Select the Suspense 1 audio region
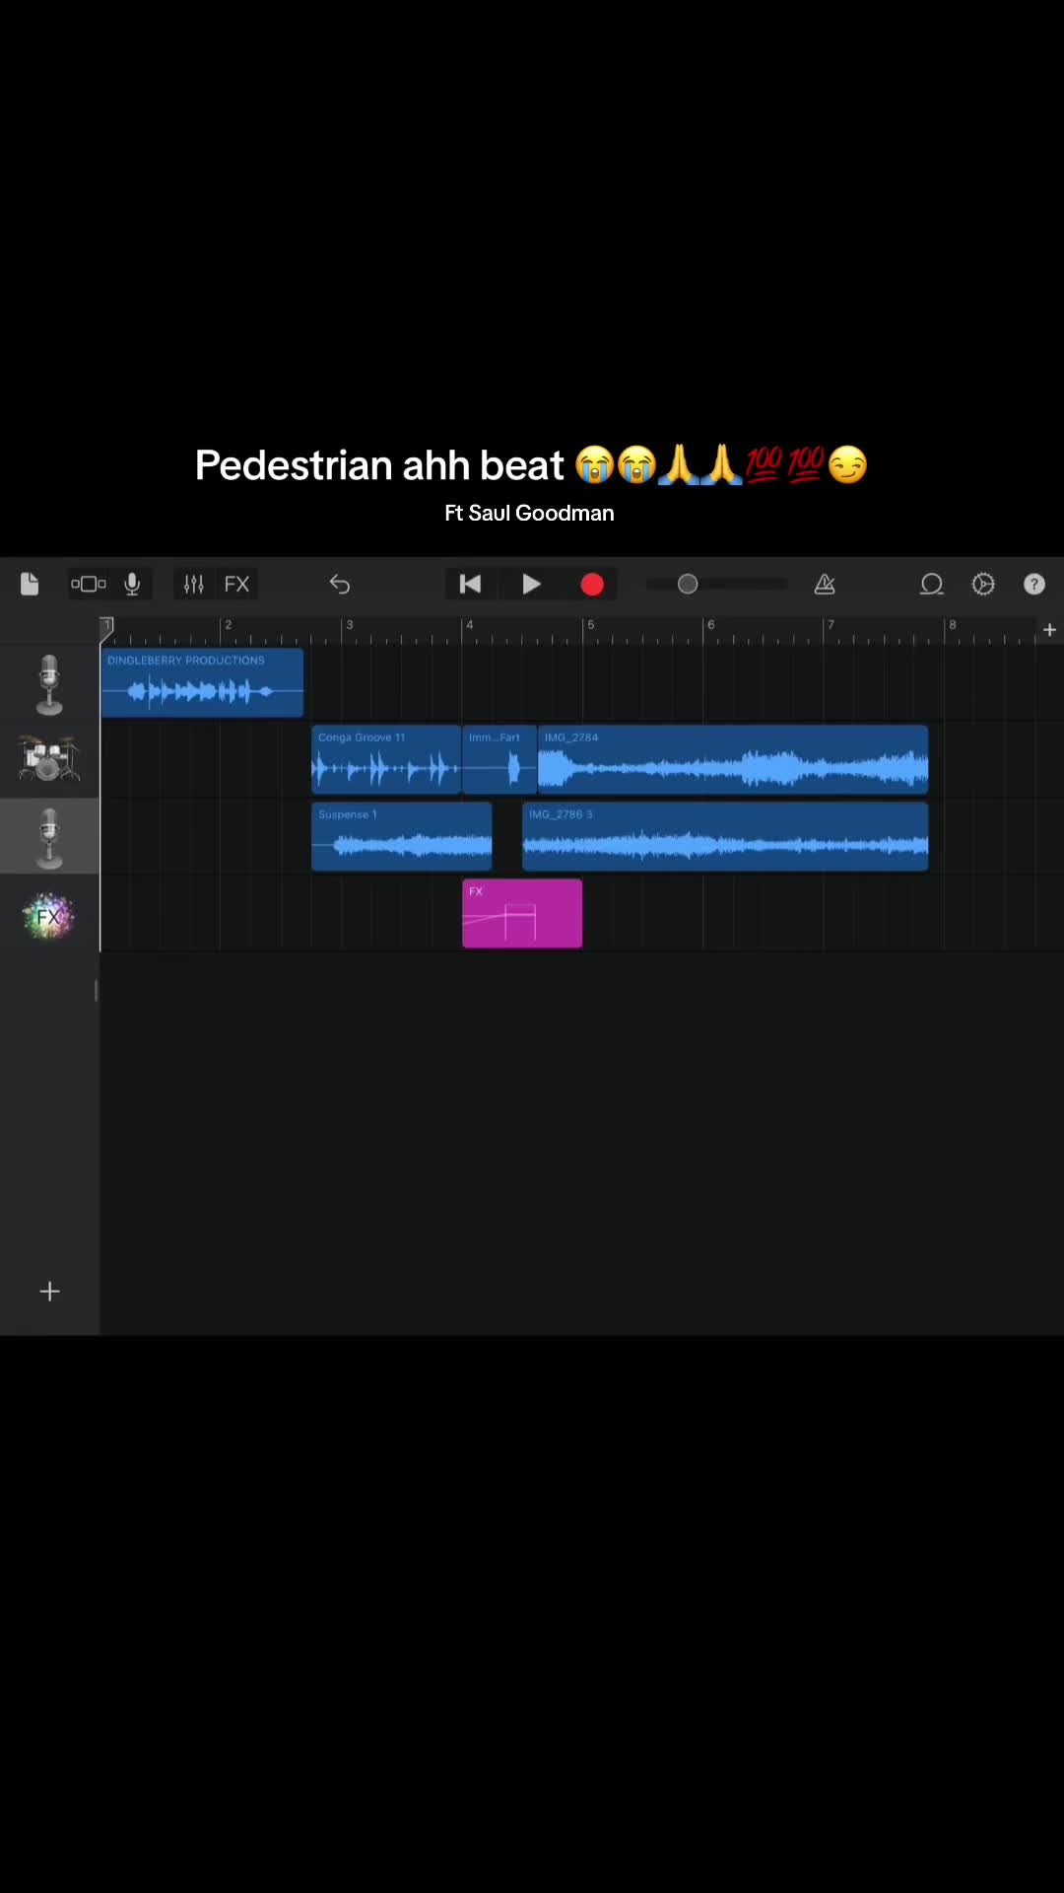 (401, 836)
